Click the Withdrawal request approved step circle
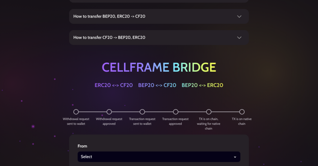This screenshot has width=318, height=166. [x=109, y=112]
